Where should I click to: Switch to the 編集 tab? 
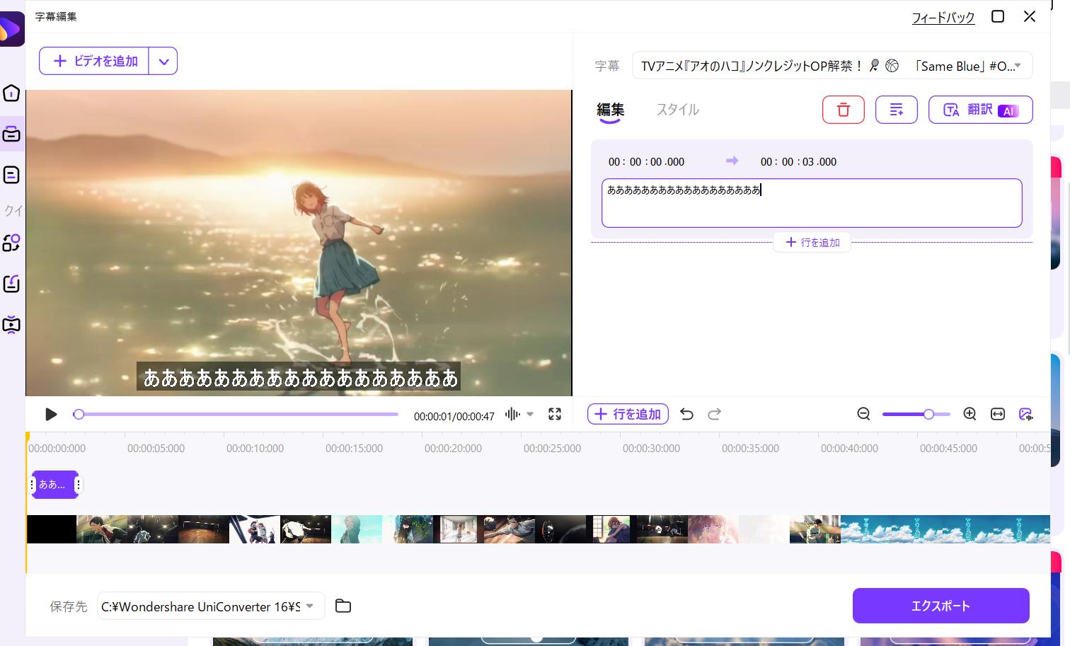tap(610, 110)
